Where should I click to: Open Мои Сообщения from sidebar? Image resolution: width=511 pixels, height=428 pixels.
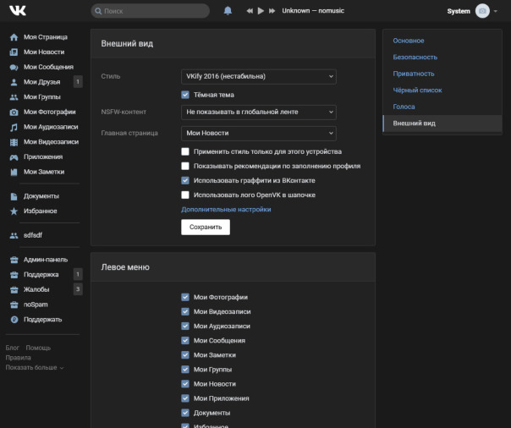coord(48,67)
